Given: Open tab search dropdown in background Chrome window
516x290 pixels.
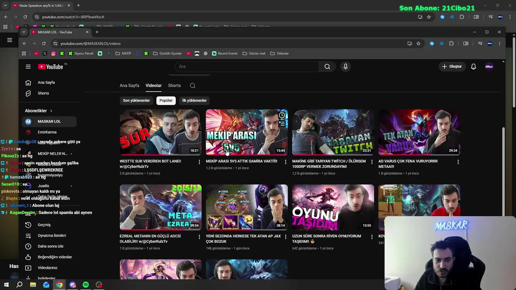Looking at the screenshot, I should [x=5, y=5].
